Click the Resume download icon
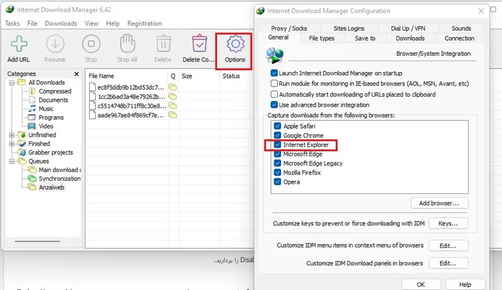 (55, 44)
